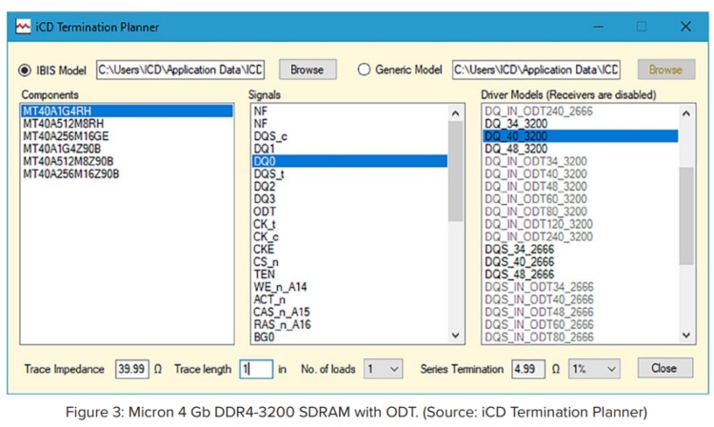
Task: Select component MT40A512M8Z90B
Action: (127, 161)
